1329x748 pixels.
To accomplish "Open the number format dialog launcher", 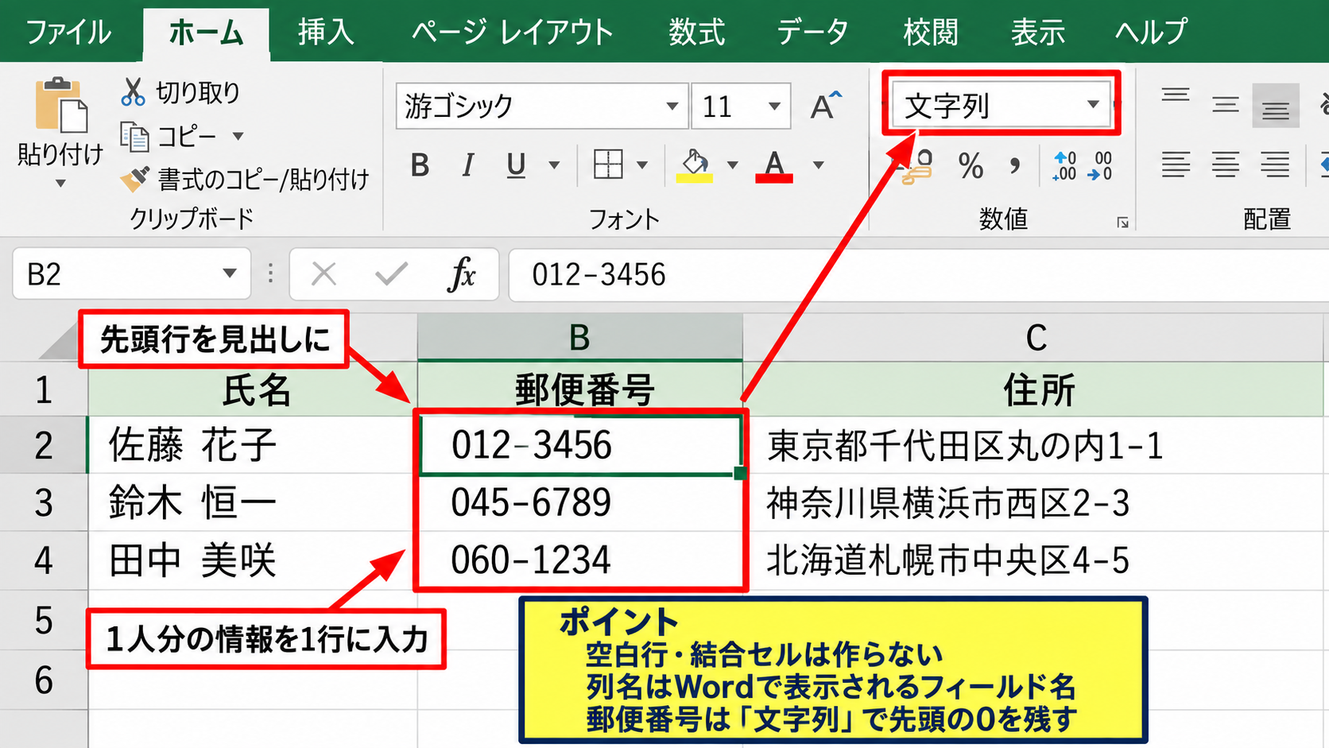I will 1122,223.
